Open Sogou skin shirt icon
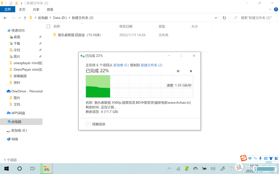Image resolution: width=279 pixels, height=174 pixels. pyautogui.click(x=271, y=158)
